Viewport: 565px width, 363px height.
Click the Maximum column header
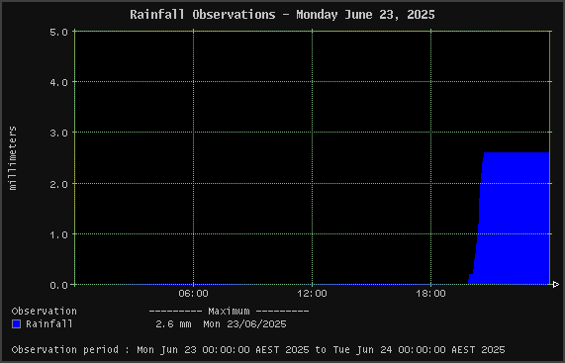(229, 311)
